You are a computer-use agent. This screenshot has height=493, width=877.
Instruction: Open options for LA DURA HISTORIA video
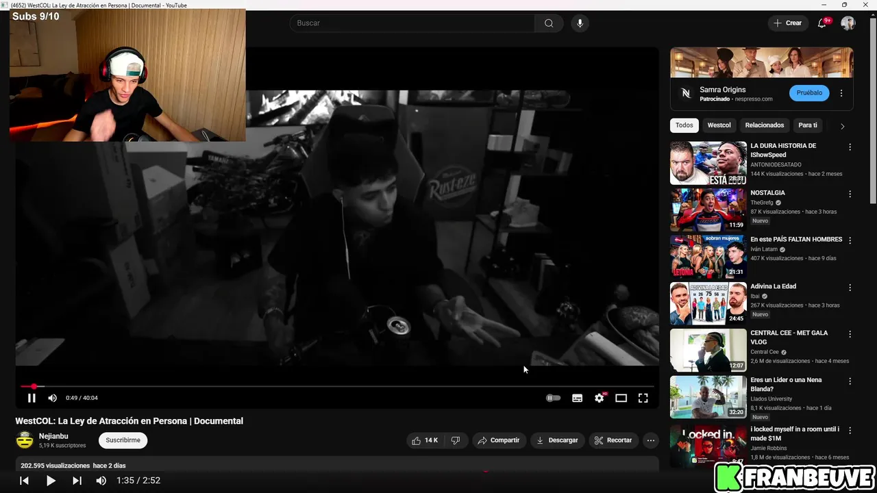click(x=850, y=147)
